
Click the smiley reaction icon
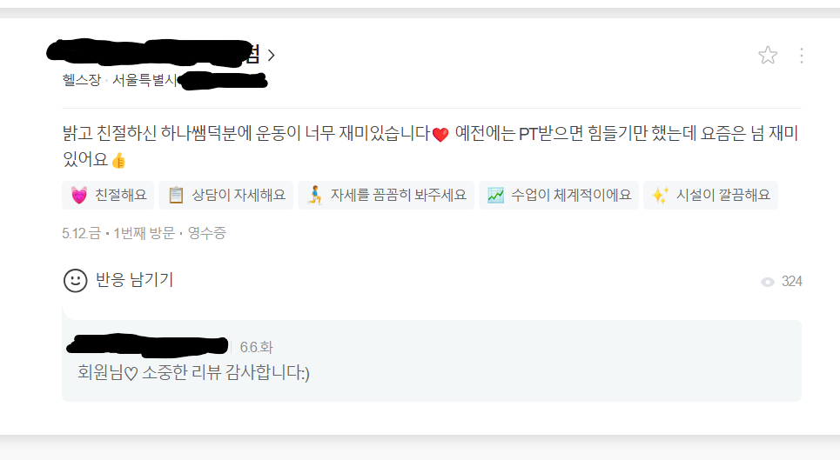pyautogui.click(x=76, y=280)
